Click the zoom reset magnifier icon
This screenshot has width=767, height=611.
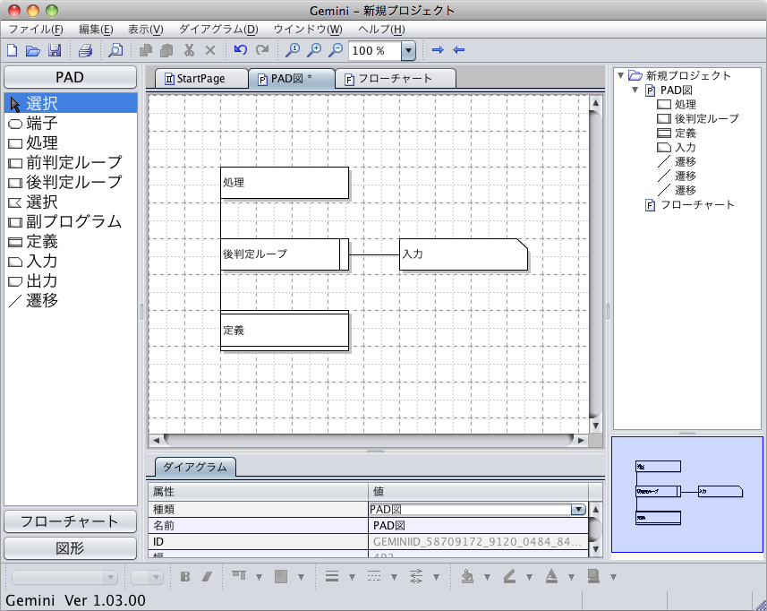[x=292, y=50]
